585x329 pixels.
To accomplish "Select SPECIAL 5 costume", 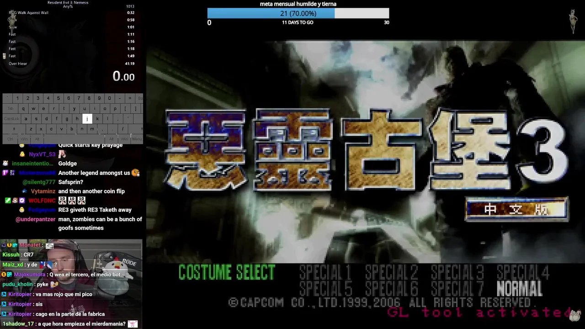I will coord(325,288).
